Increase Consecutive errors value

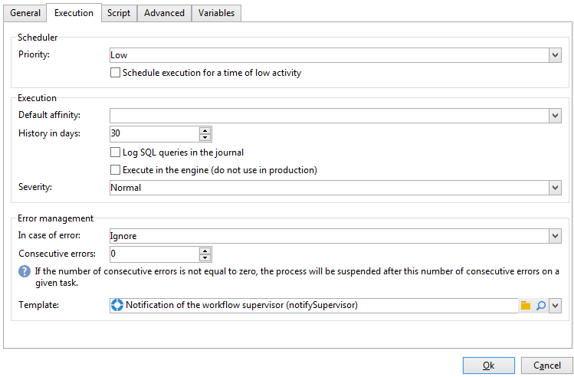(205, 251)
